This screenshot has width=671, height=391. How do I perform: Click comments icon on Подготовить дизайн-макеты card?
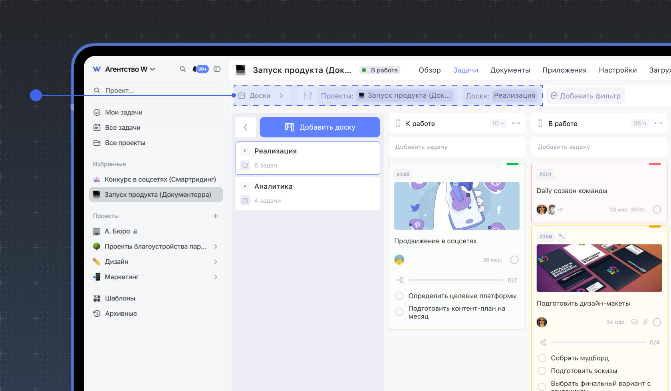pyautogui.click(x=634, y=322)
